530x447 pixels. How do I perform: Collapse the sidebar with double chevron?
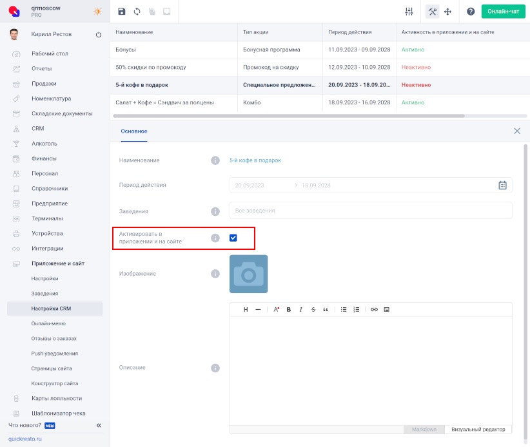pos(99,425)
